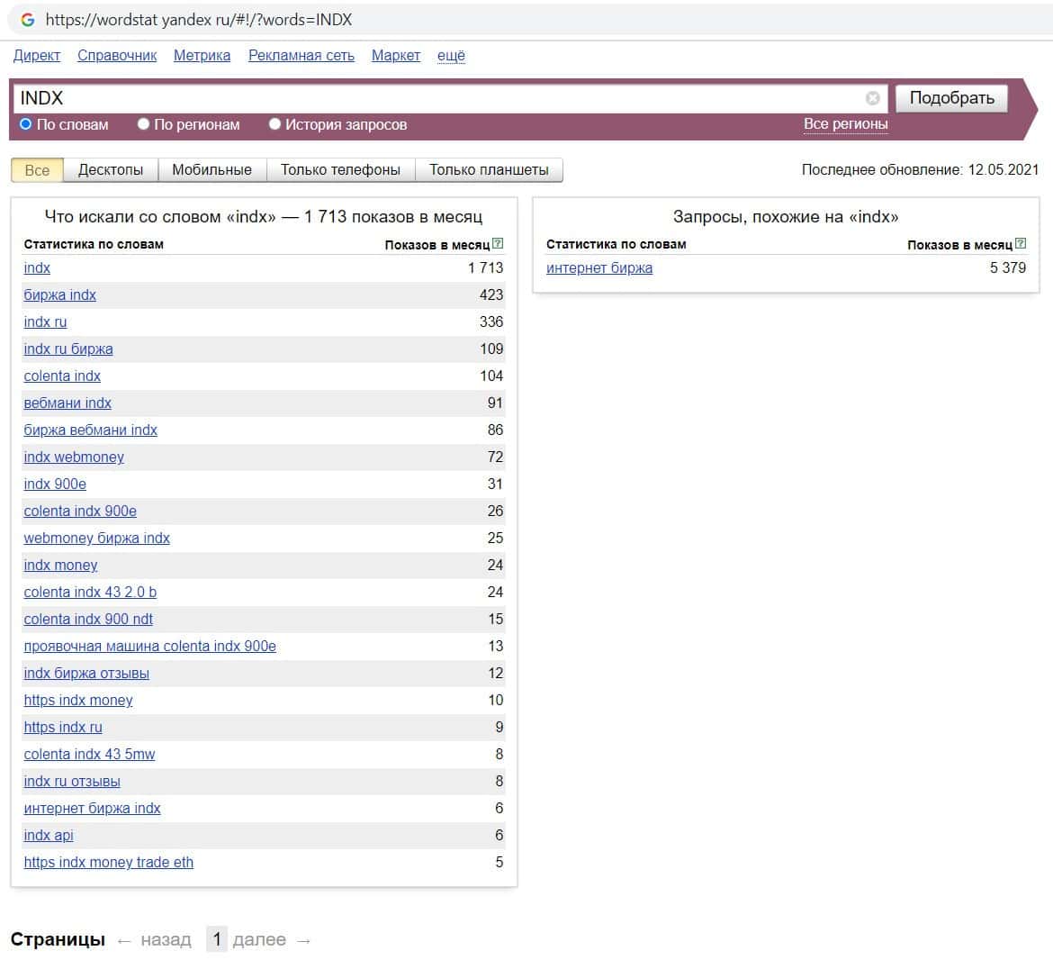
Task: Click 'далее' to go to next page
Action: pos(259,939)
